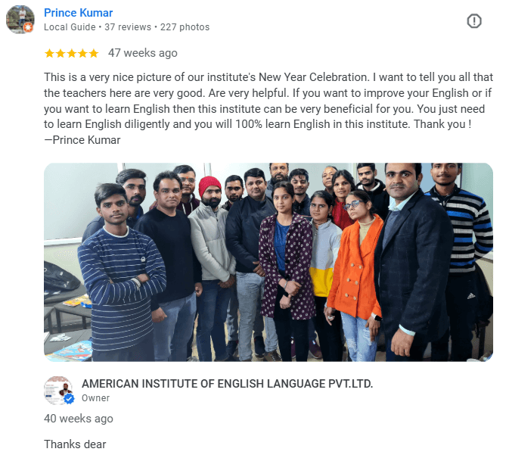Click the "Local Guide" label
This screenshot has width=509, height=455.
70,27
